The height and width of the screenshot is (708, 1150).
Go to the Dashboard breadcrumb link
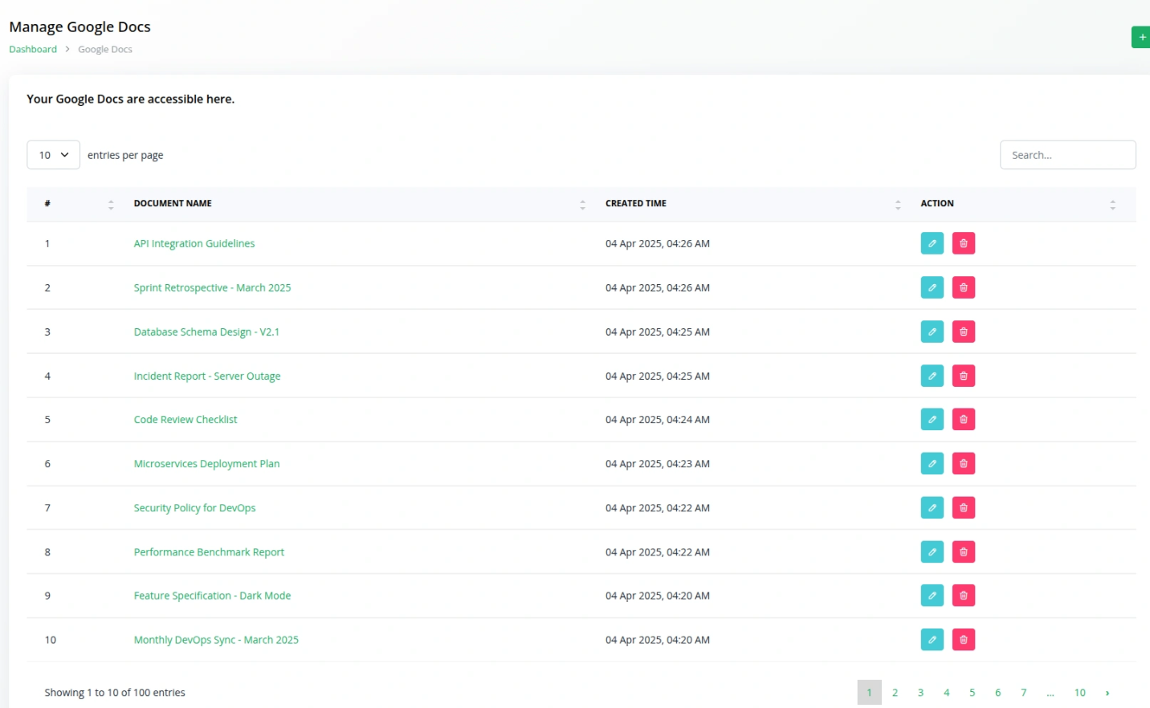tap(33, 49)
